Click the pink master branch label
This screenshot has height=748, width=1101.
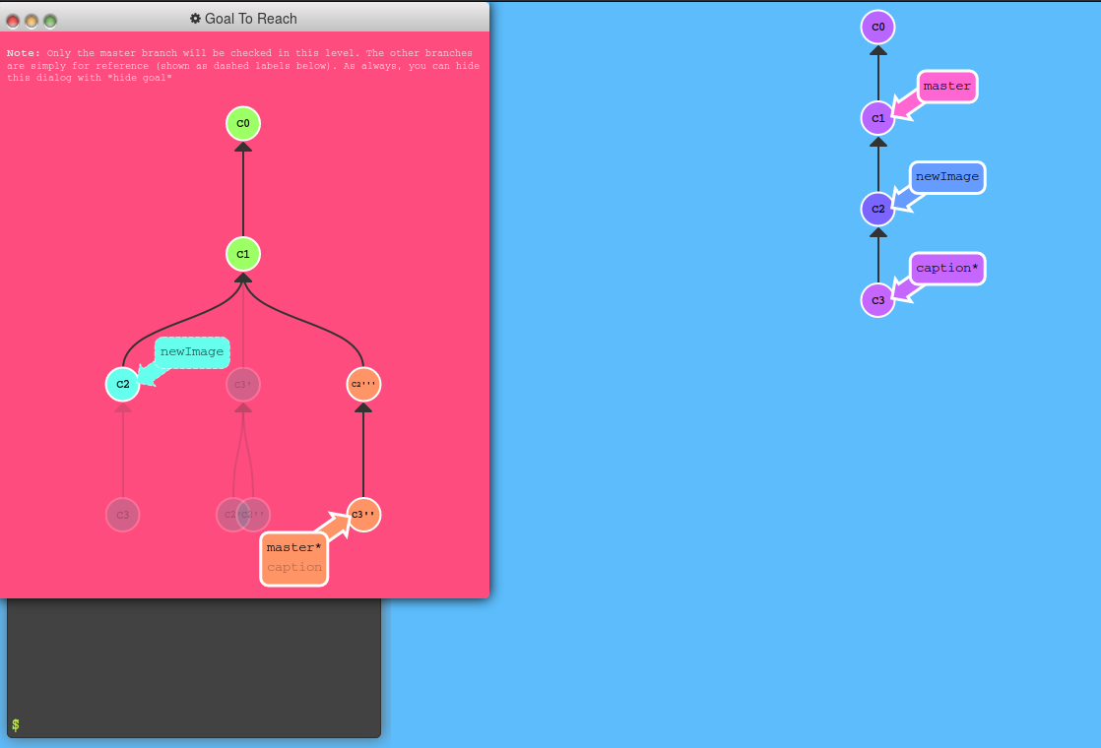click(945, 87)
